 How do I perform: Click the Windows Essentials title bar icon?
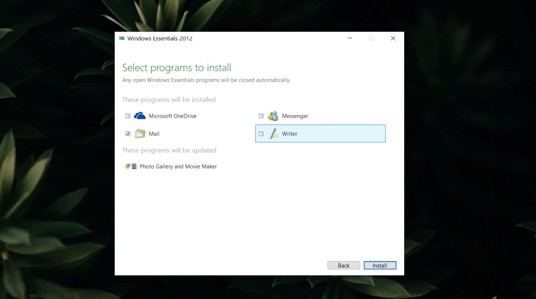pyautogui.click(x=121, y=38)
